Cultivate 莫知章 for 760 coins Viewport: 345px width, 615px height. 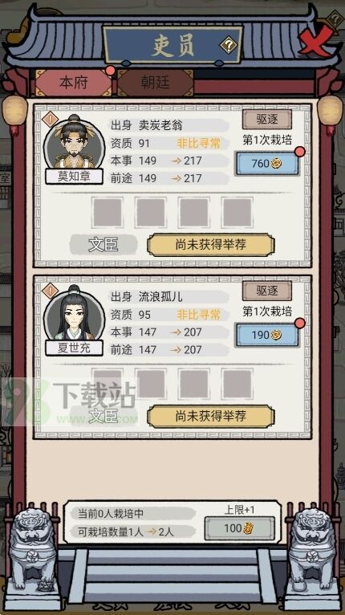pyautogui.click(x=267, y=164)
